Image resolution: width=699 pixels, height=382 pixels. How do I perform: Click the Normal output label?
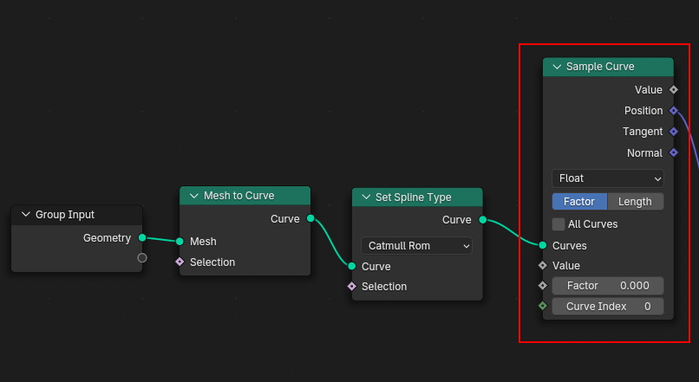coord(644,153)
